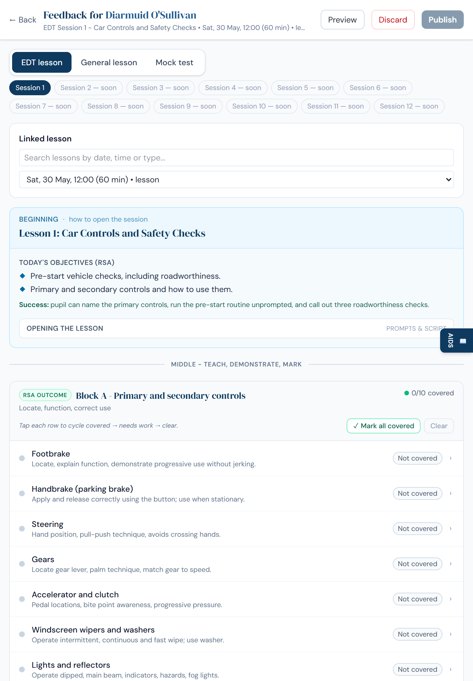The height and width of the screenshot is (681, 473).
Task: Publish the feedback
Action: click(x=442, y=20)
